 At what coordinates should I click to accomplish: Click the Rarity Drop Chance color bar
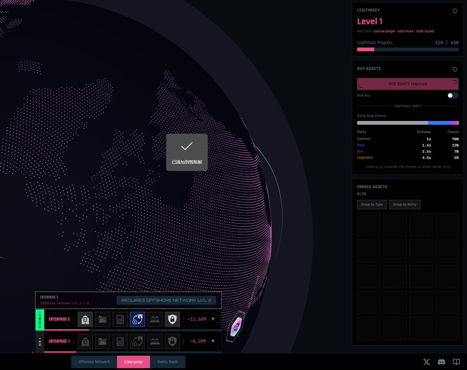(x=408, y=123)
